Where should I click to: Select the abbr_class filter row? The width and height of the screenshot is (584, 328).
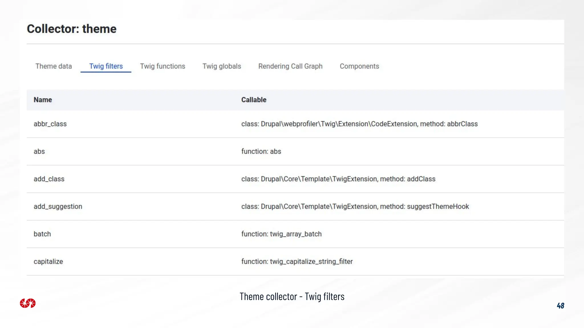click(50, 124)
